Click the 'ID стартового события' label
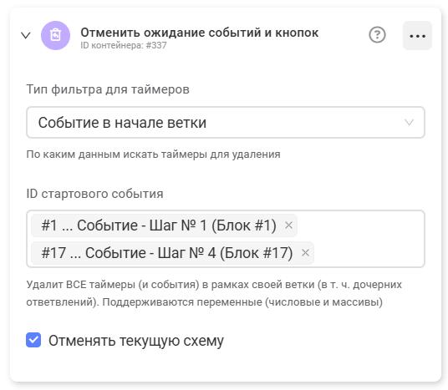 click(94, 194)
